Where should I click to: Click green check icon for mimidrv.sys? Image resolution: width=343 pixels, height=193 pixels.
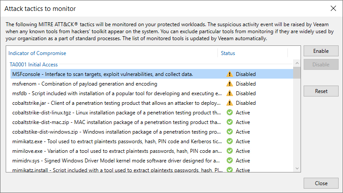tap(230, 161)
